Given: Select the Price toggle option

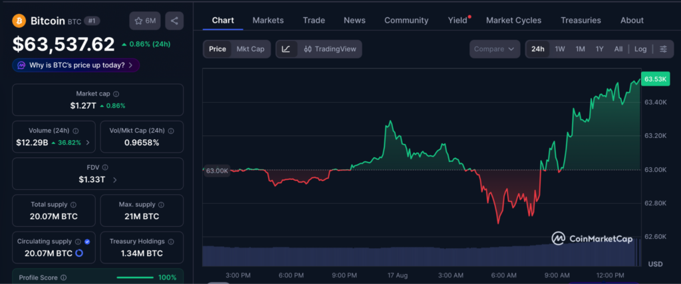Looking at the screenshot, I should (217, 49).
